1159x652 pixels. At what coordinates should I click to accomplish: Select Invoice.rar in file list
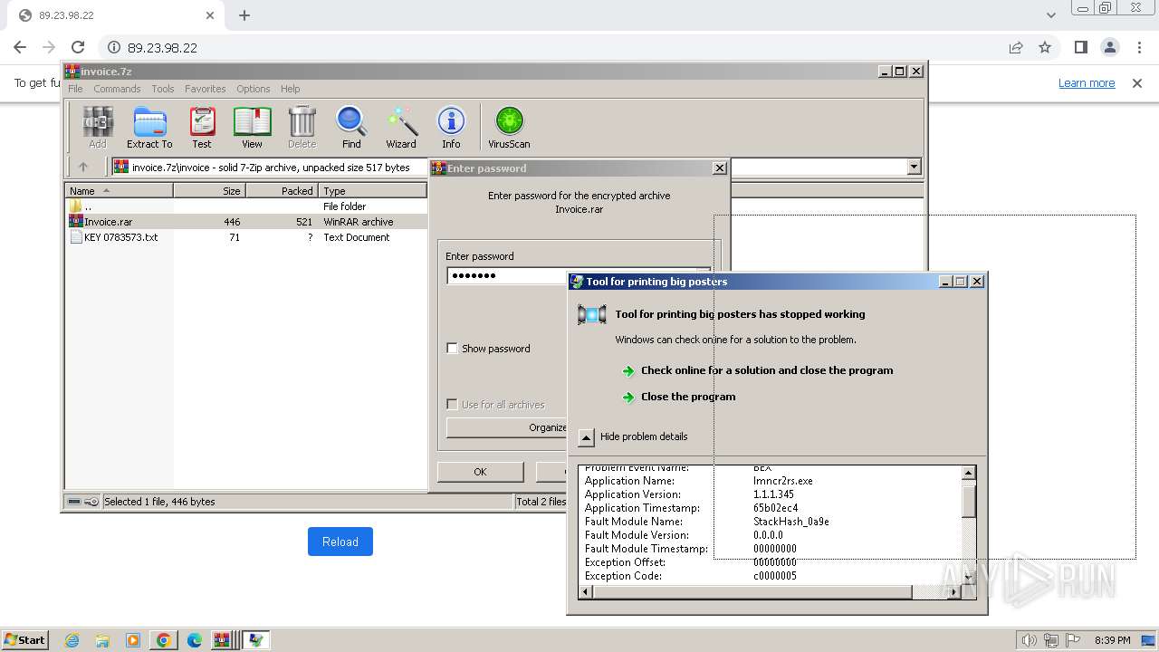107,222
